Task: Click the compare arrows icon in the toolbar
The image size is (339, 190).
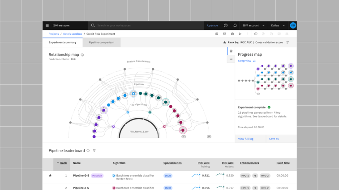Action: click(x=287, y=34)
